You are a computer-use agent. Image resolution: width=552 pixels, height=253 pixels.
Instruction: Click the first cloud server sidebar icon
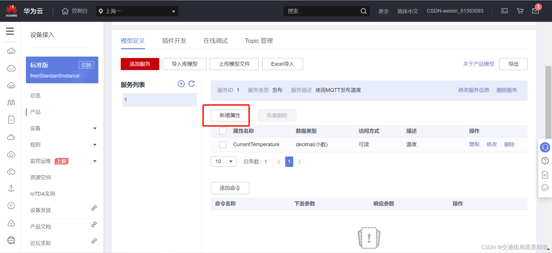pyautogui.click(x=11, y=51)
